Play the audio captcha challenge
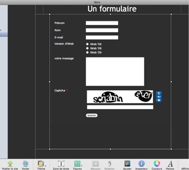Viewport: 189px width, 170px height. pos(159,97)
